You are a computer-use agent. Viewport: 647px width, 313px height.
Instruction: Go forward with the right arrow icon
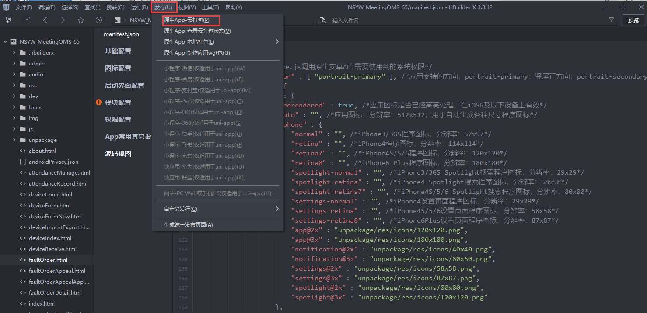[x=63, y=20]
